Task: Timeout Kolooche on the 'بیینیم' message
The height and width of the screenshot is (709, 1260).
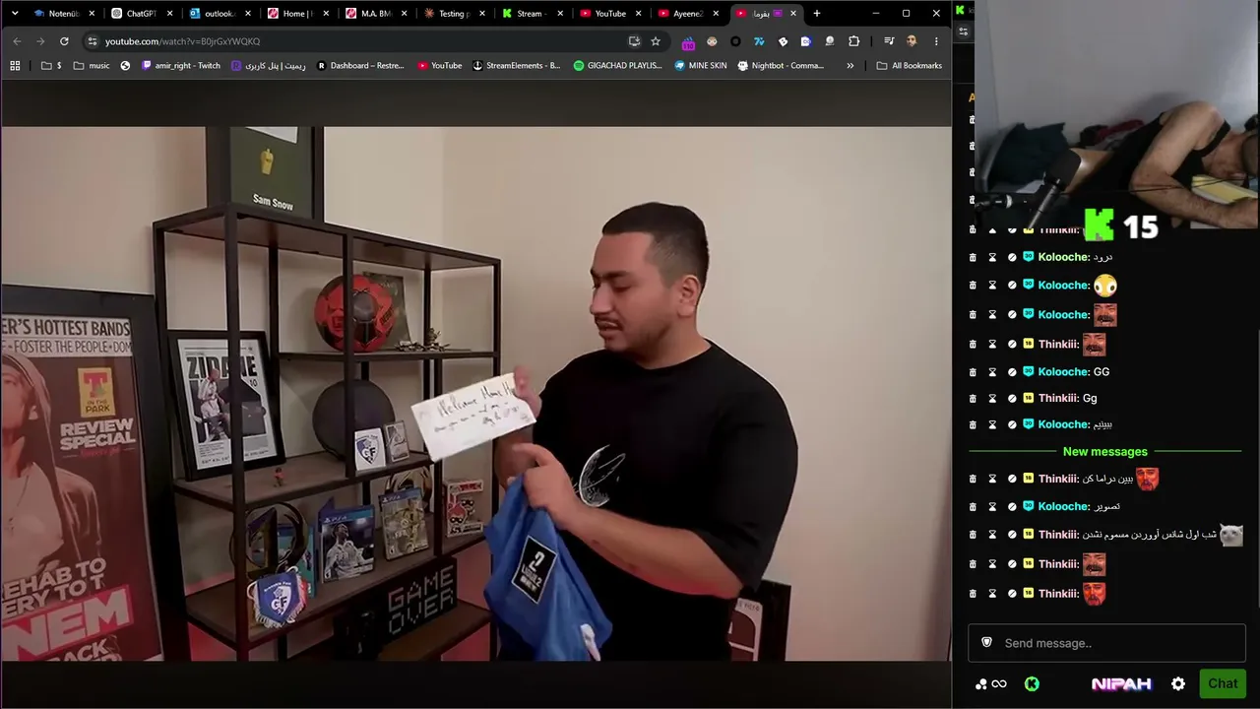Action: pos(992,424)
